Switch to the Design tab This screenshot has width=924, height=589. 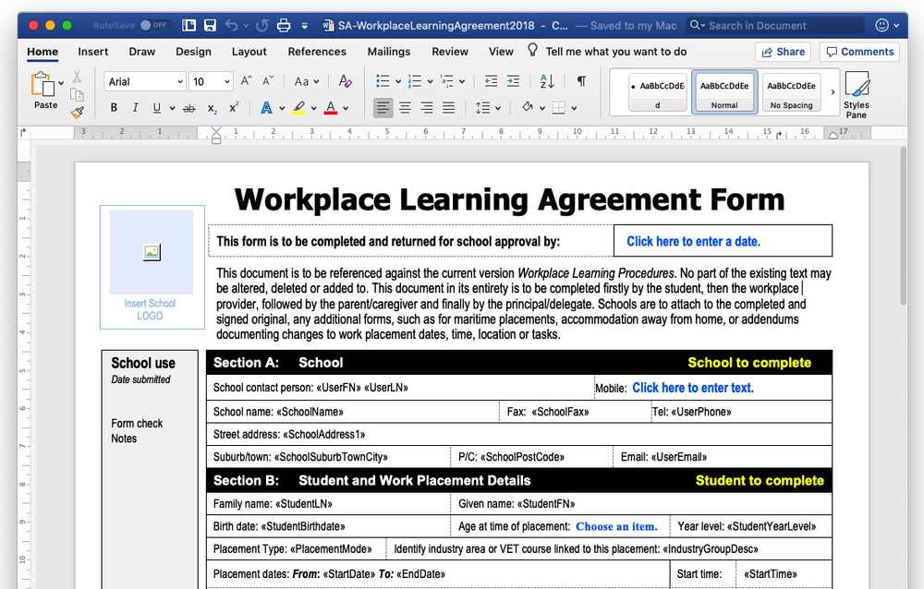[x=193, y=52]
